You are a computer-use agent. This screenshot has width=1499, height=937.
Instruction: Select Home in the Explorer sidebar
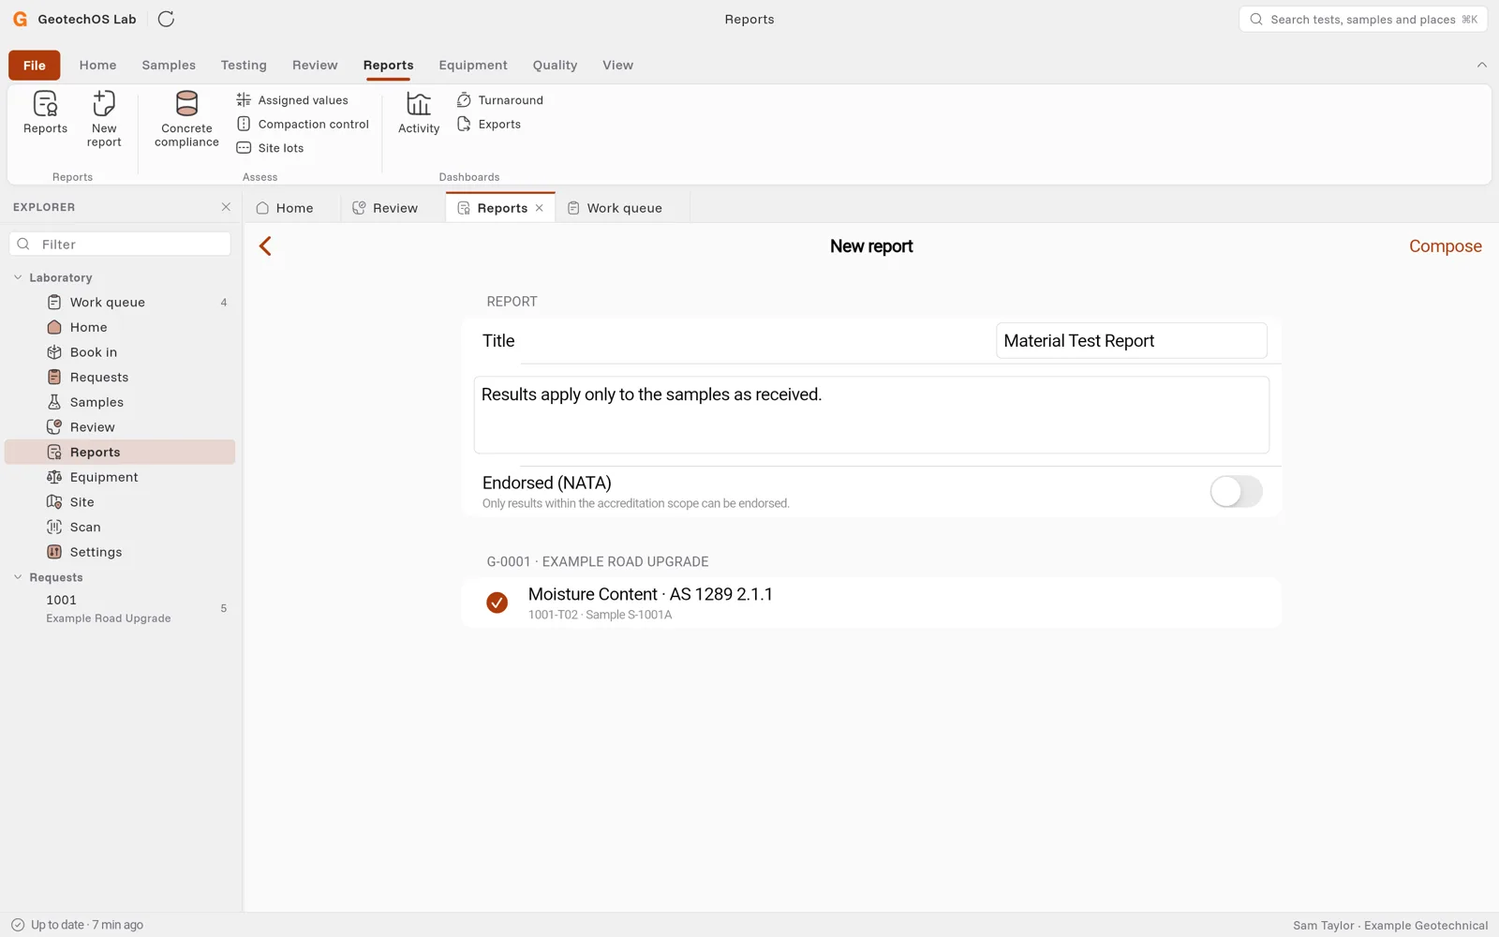[x=120, y=327]
